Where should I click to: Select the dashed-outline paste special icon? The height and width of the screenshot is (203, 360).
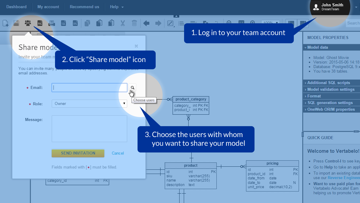point(111,23)
